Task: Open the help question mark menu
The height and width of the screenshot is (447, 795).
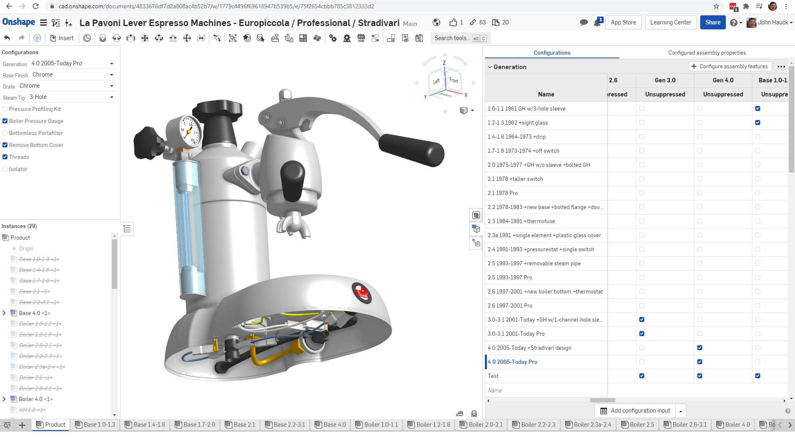Action: (735, 22)
